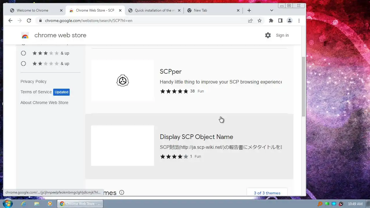Show info icon next to Themes heading

click(122, 192)
